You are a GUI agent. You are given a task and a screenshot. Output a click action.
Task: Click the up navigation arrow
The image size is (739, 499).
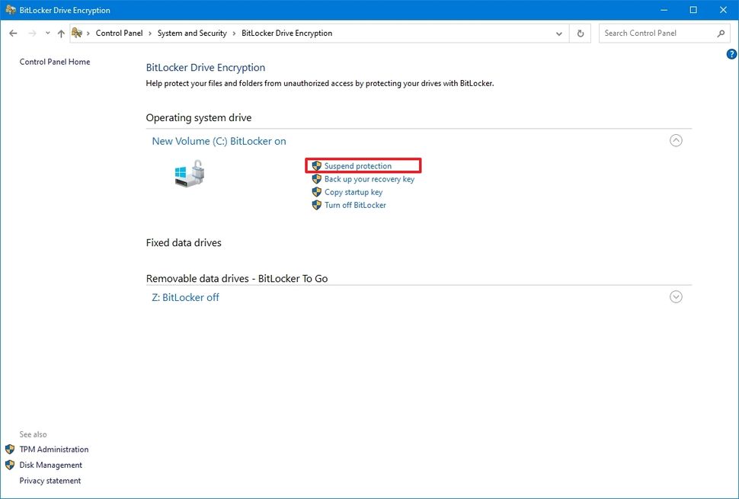pos(61,34)
